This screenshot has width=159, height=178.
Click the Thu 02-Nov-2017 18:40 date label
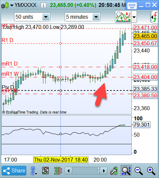(x=61, y=160)
